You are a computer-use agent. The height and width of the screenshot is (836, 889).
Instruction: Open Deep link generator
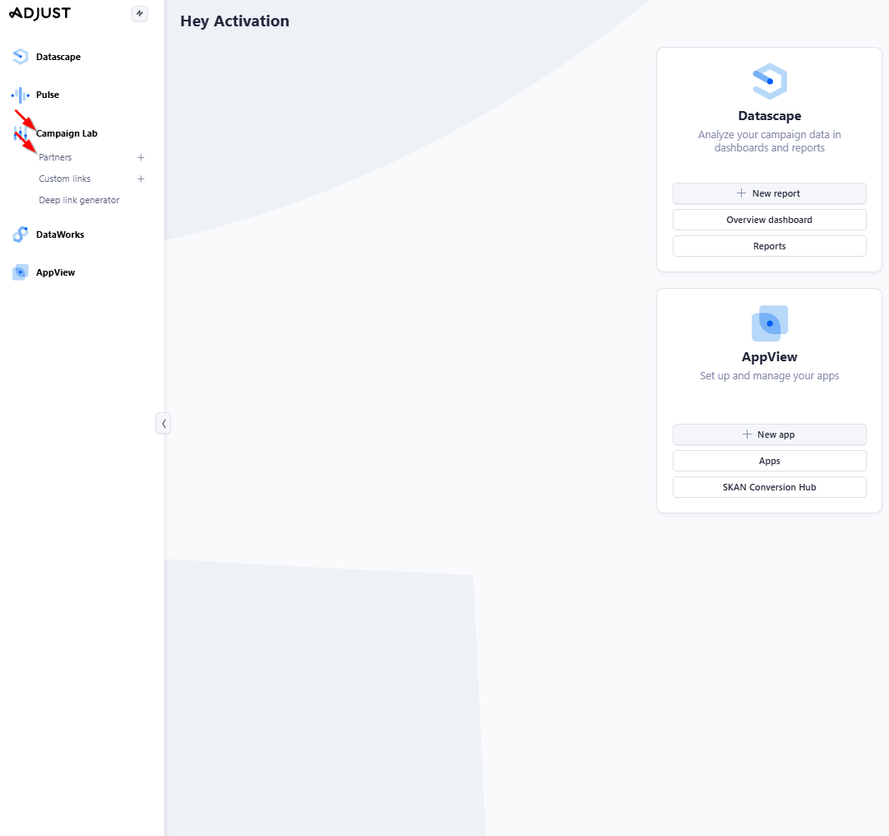click(x=80, y=200)
